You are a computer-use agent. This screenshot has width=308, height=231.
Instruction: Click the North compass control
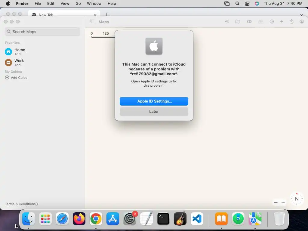click(297, 199)
